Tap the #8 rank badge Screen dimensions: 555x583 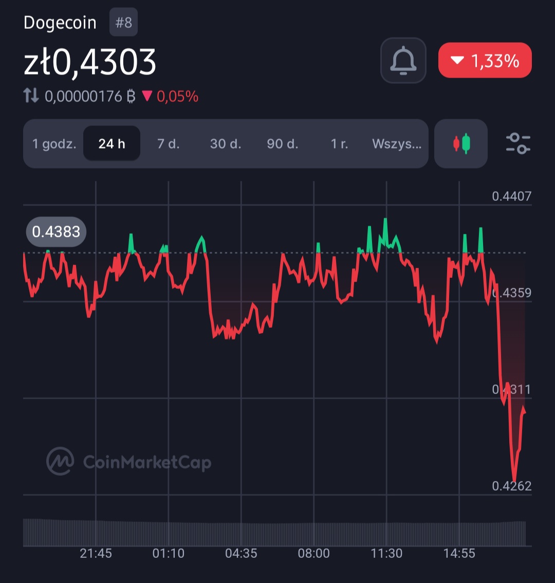(x=123, y=24)
